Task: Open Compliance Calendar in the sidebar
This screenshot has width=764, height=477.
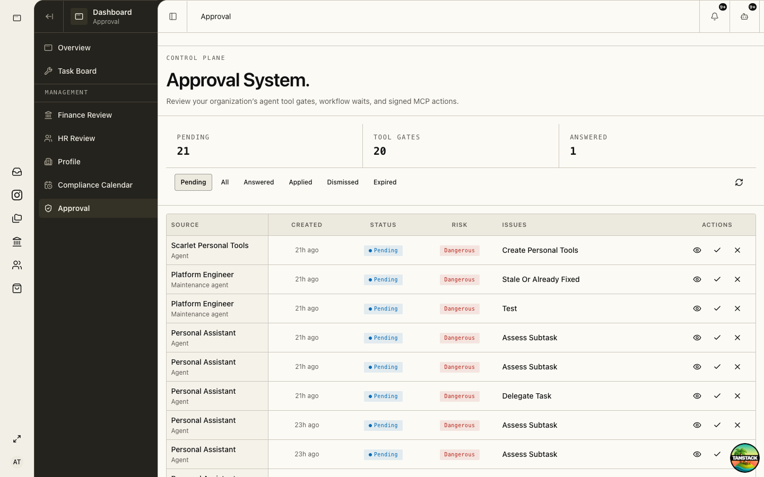Action: (98, 185)
